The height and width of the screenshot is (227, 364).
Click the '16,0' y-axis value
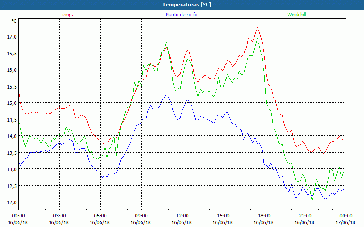12,70
